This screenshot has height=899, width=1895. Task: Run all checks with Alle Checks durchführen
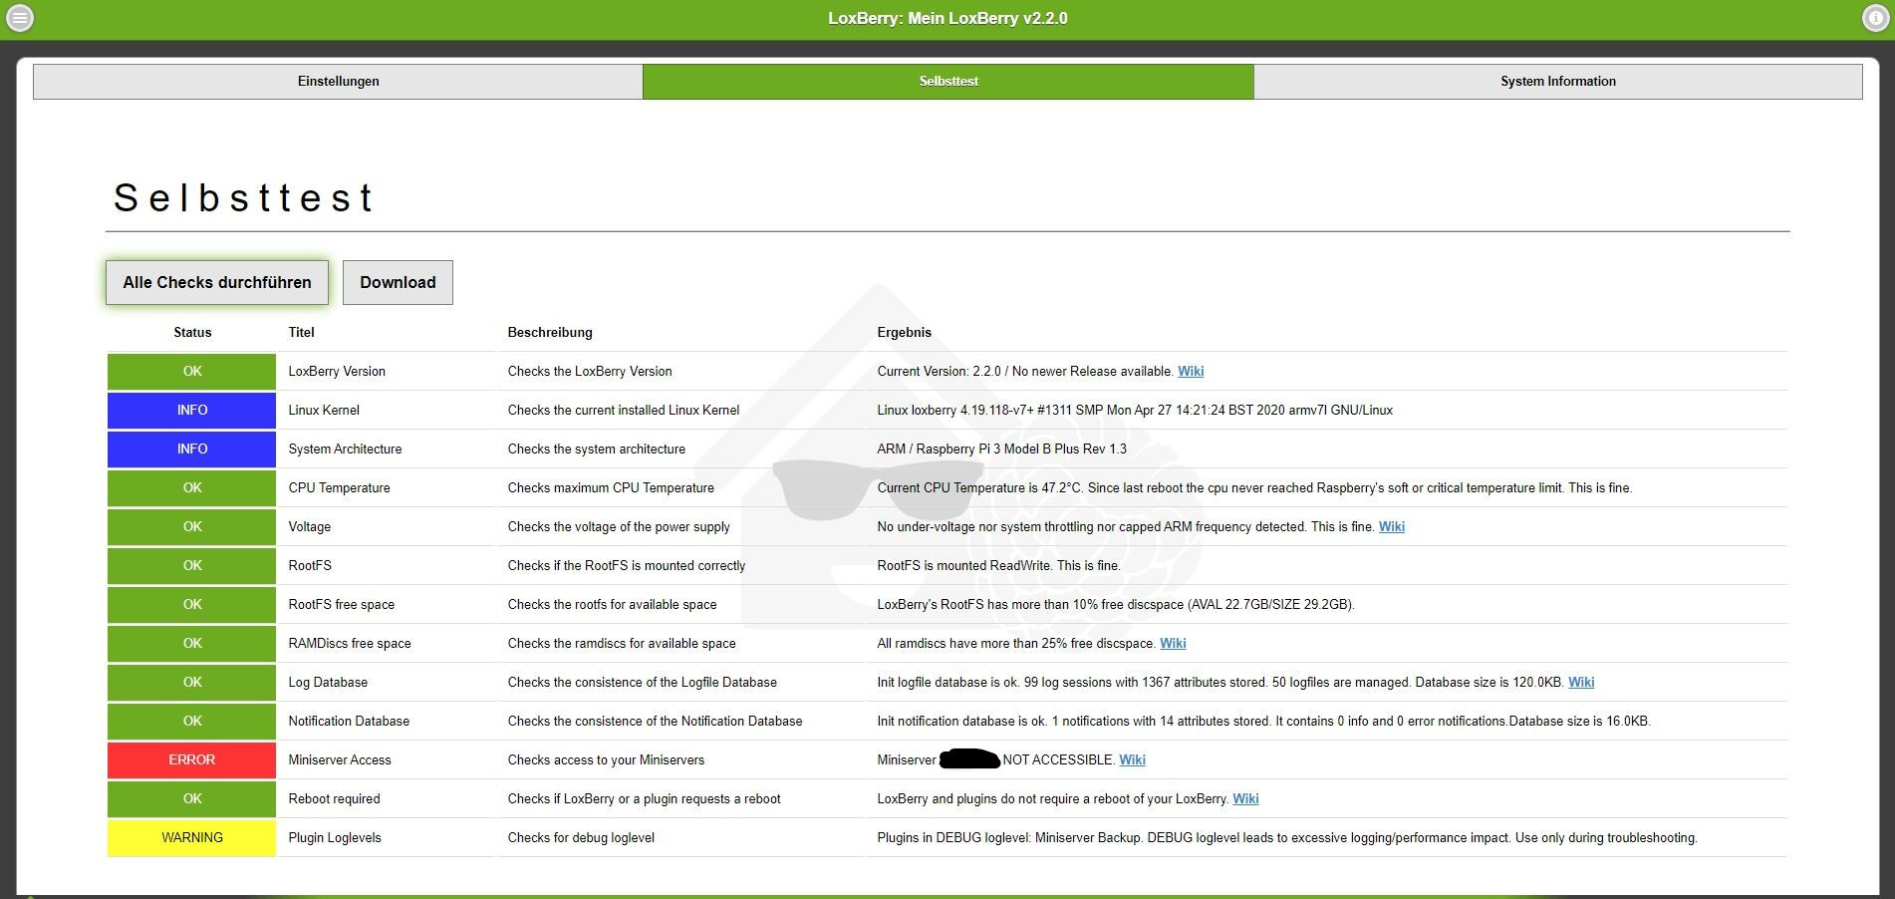(x=217, y=283)
